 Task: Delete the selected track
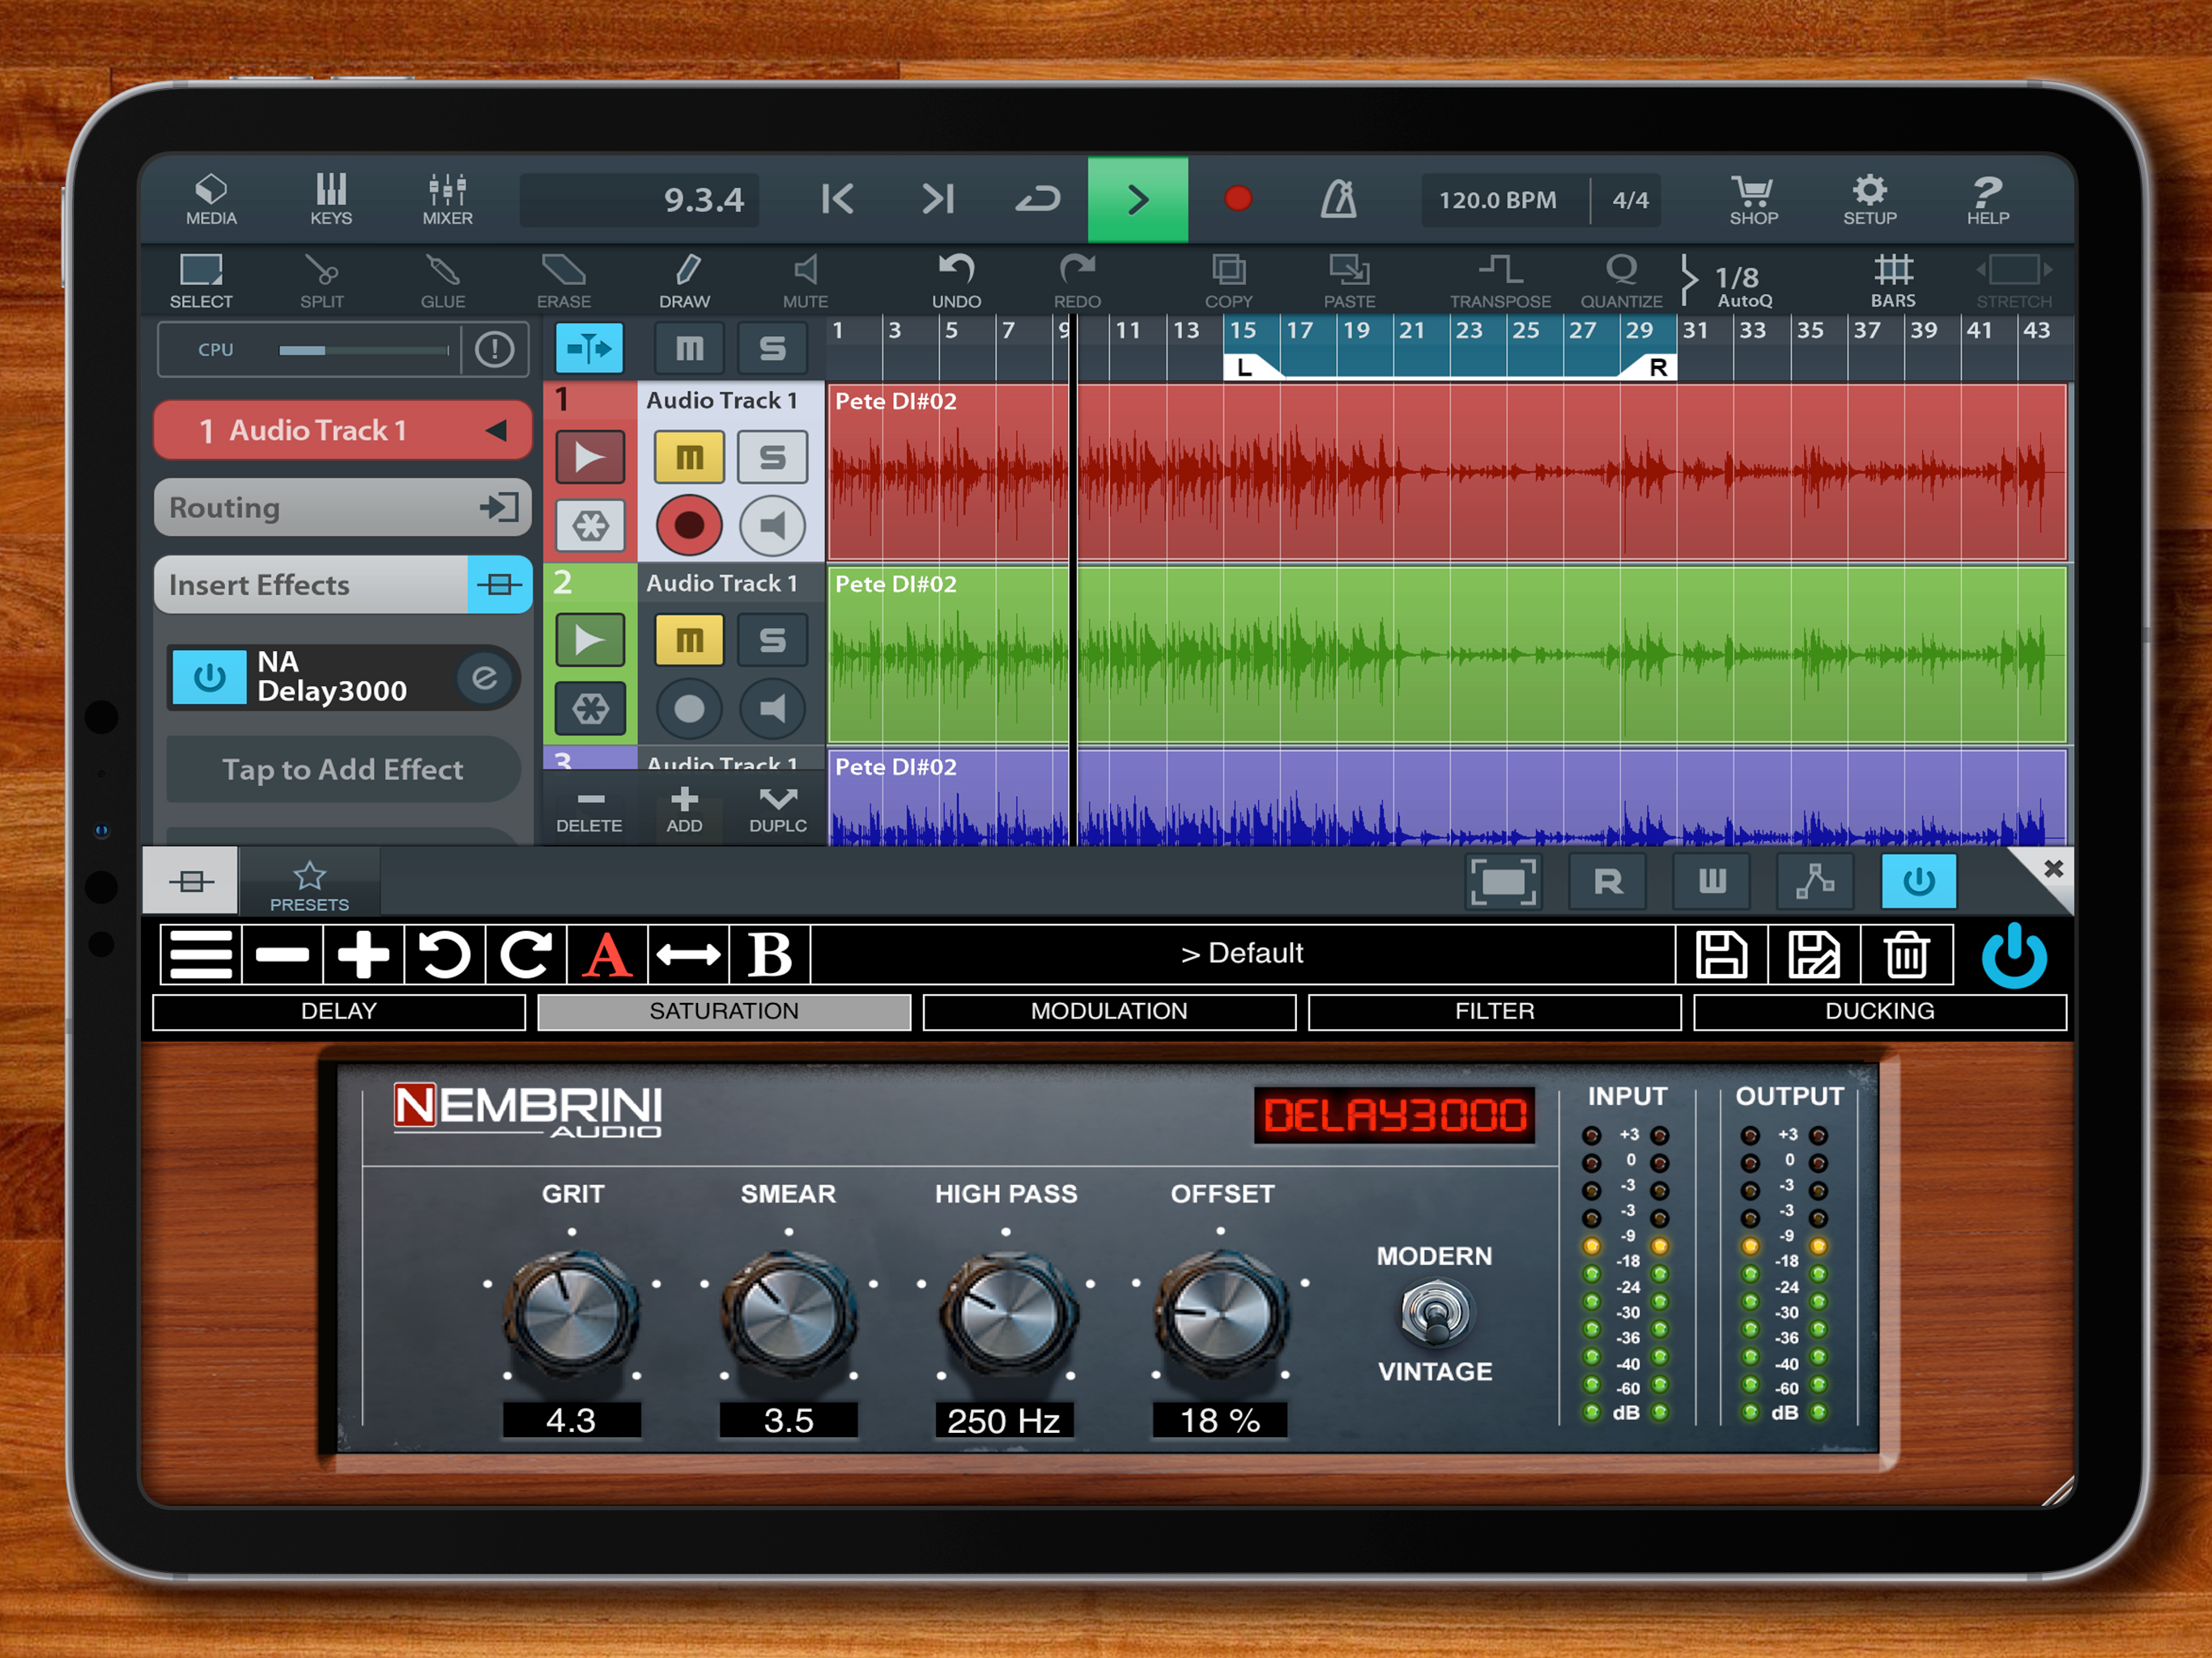point(589,810)
